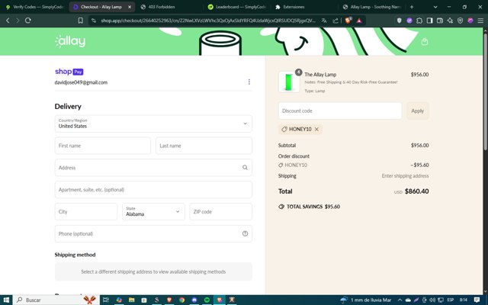488x305 pixels.
Task: Click the City field
Action: pos(86,212)
